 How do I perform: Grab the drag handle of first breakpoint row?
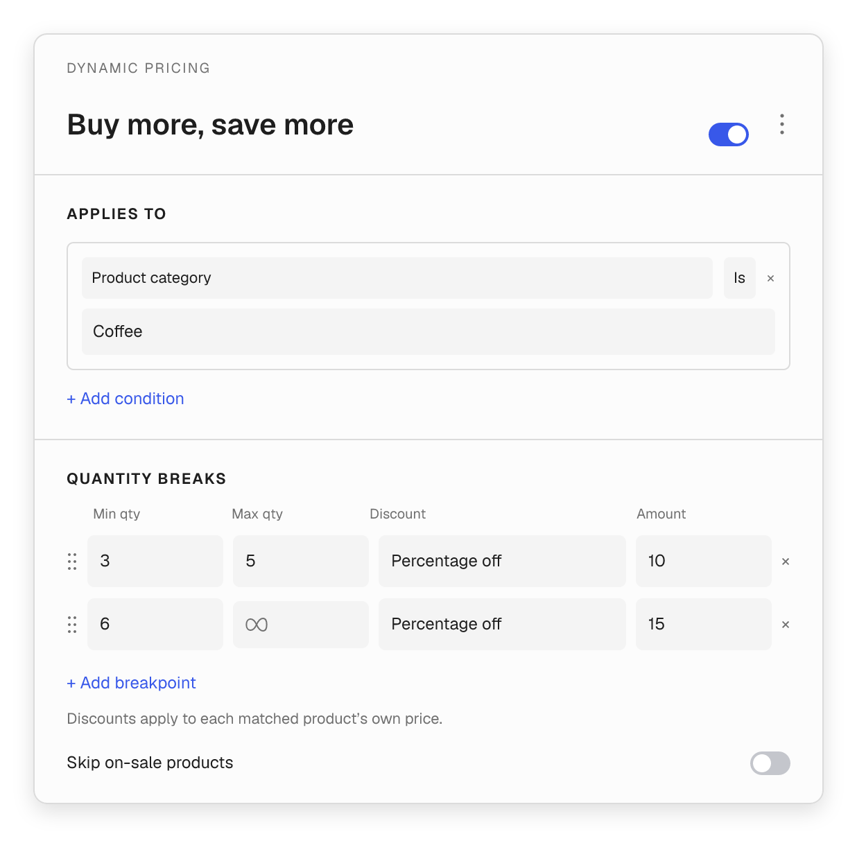[x=72, y=562]
